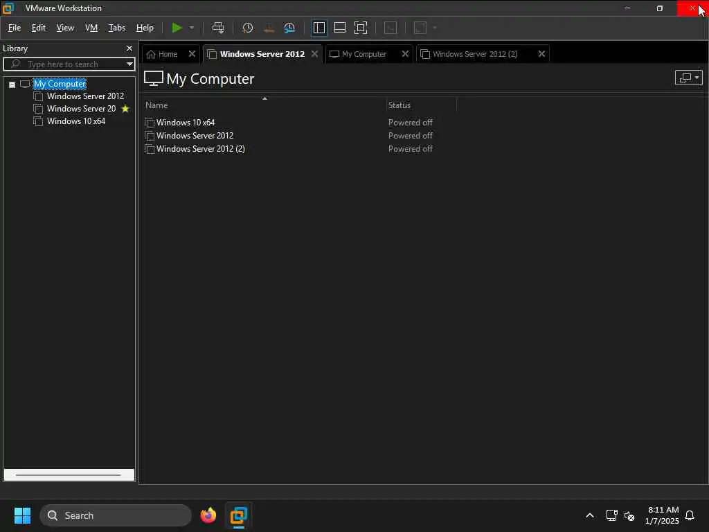Image resolution: width=709 pixels, height=532 pixels.
Task: Toggle the thumbnail bar view icon
Action: [x=339, y=28]
